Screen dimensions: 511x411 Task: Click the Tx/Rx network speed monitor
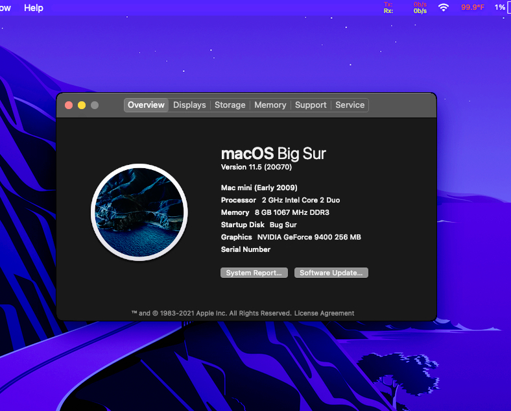click(x=405, y=8)
